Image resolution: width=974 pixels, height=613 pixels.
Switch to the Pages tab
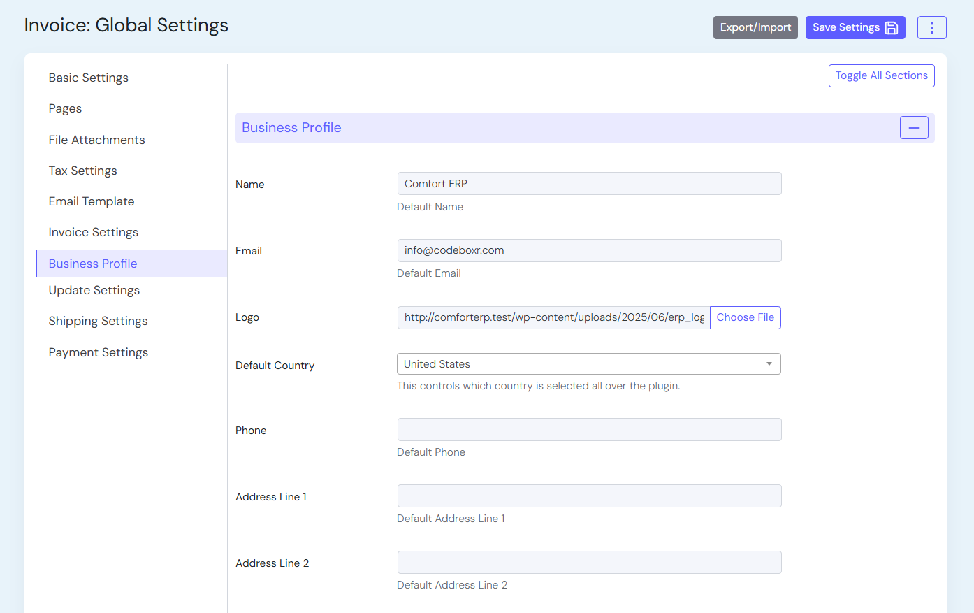pos(65,109)
